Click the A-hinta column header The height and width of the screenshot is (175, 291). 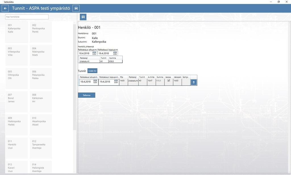click(151, 77)
